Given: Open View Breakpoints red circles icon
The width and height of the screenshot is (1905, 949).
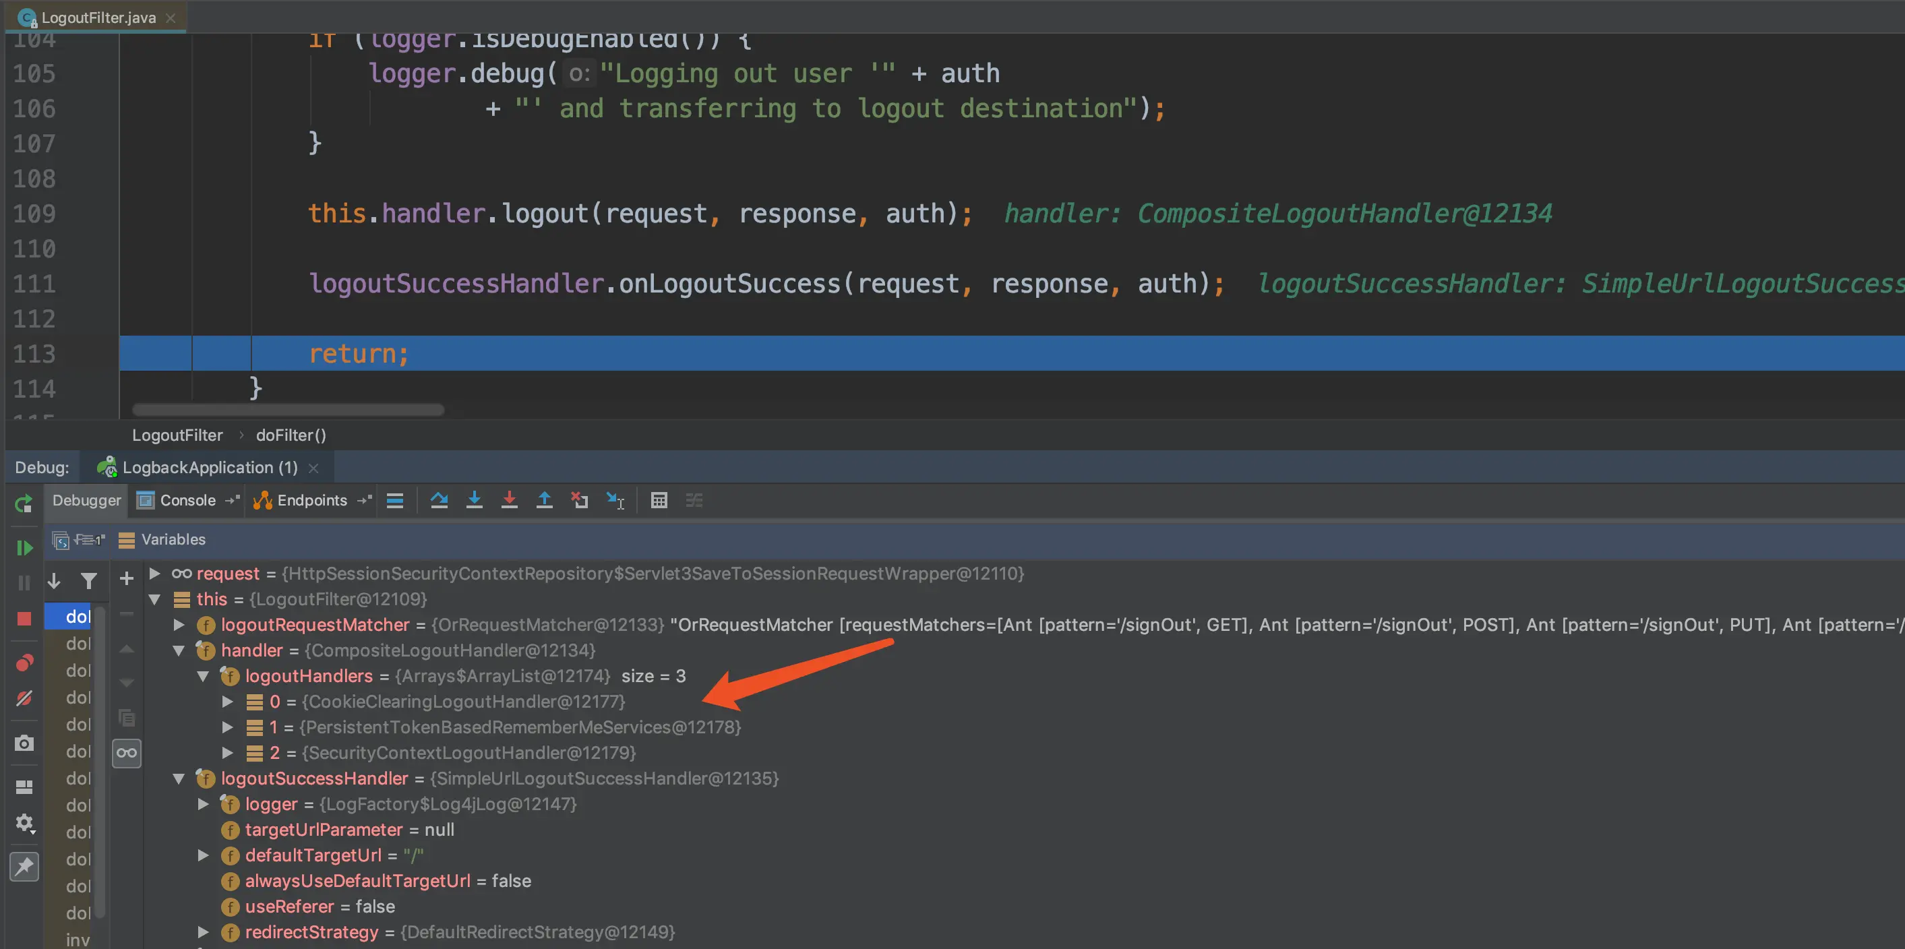Looking at the screenshot, I should (24, 663).
